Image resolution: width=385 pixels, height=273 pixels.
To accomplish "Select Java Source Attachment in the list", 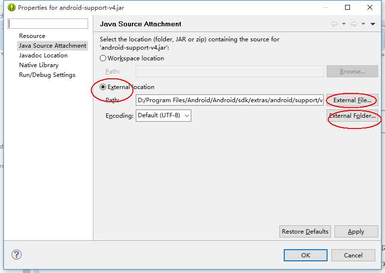I will point(53,46).
